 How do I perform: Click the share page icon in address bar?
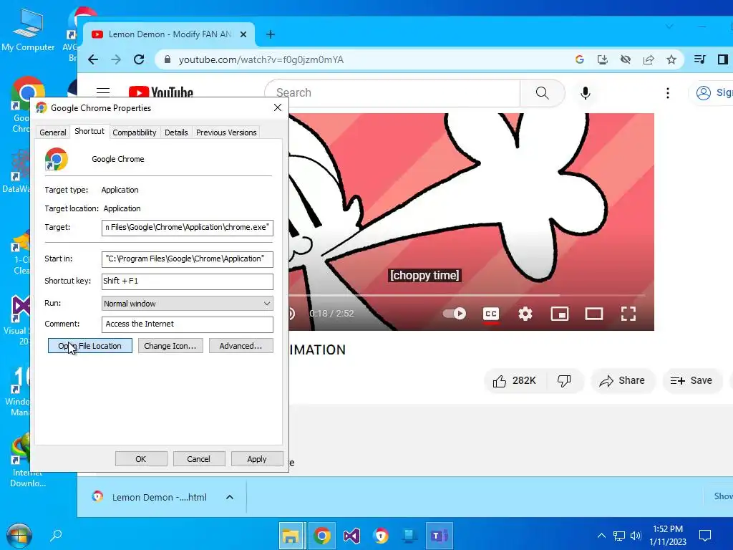(x=649, y=59)
